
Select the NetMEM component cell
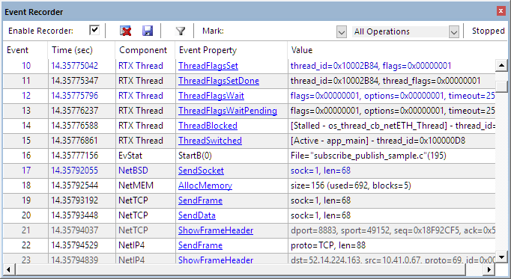136,186
